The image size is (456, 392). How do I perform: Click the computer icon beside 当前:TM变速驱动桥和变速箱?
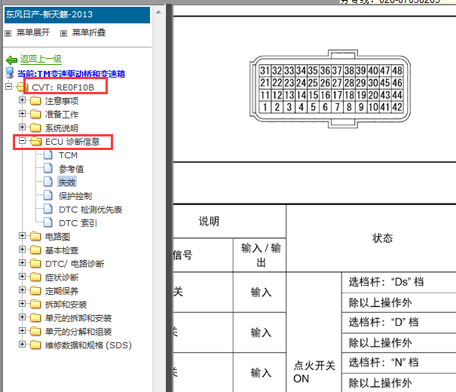tap(10, 72)
